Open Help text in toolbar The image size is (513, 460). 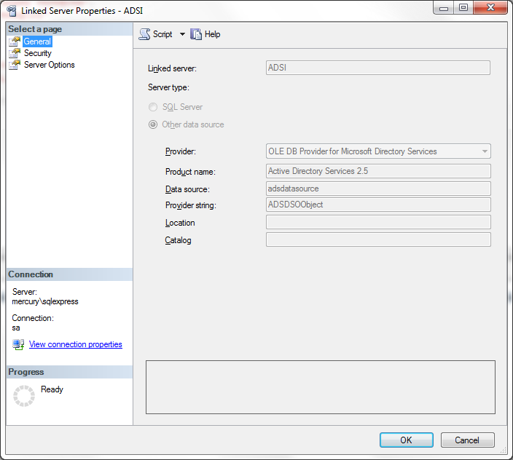click(212, 34)
